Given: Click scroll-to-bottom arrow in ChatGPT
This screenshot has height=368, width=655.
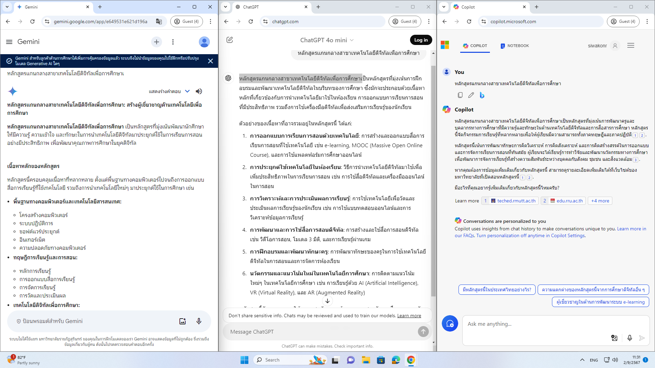Looking at the screenshot, I should 327,301.
